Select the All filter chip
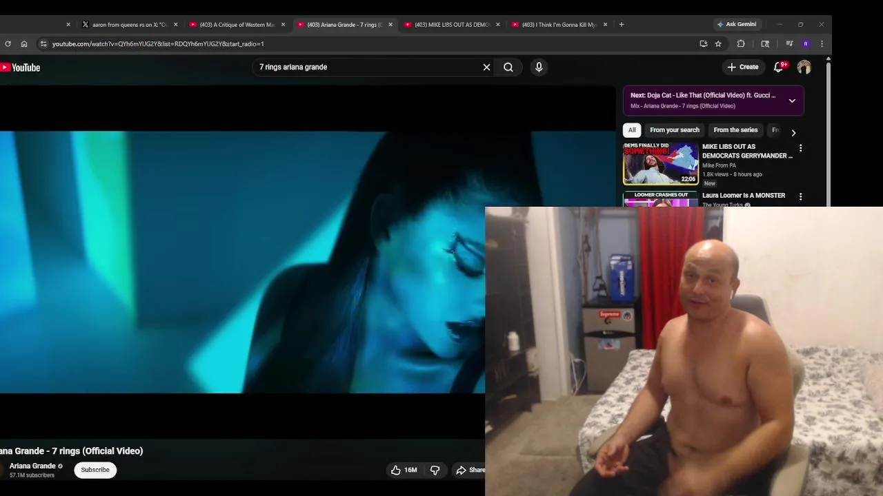883x496 pixels. [x=632, y=130]
